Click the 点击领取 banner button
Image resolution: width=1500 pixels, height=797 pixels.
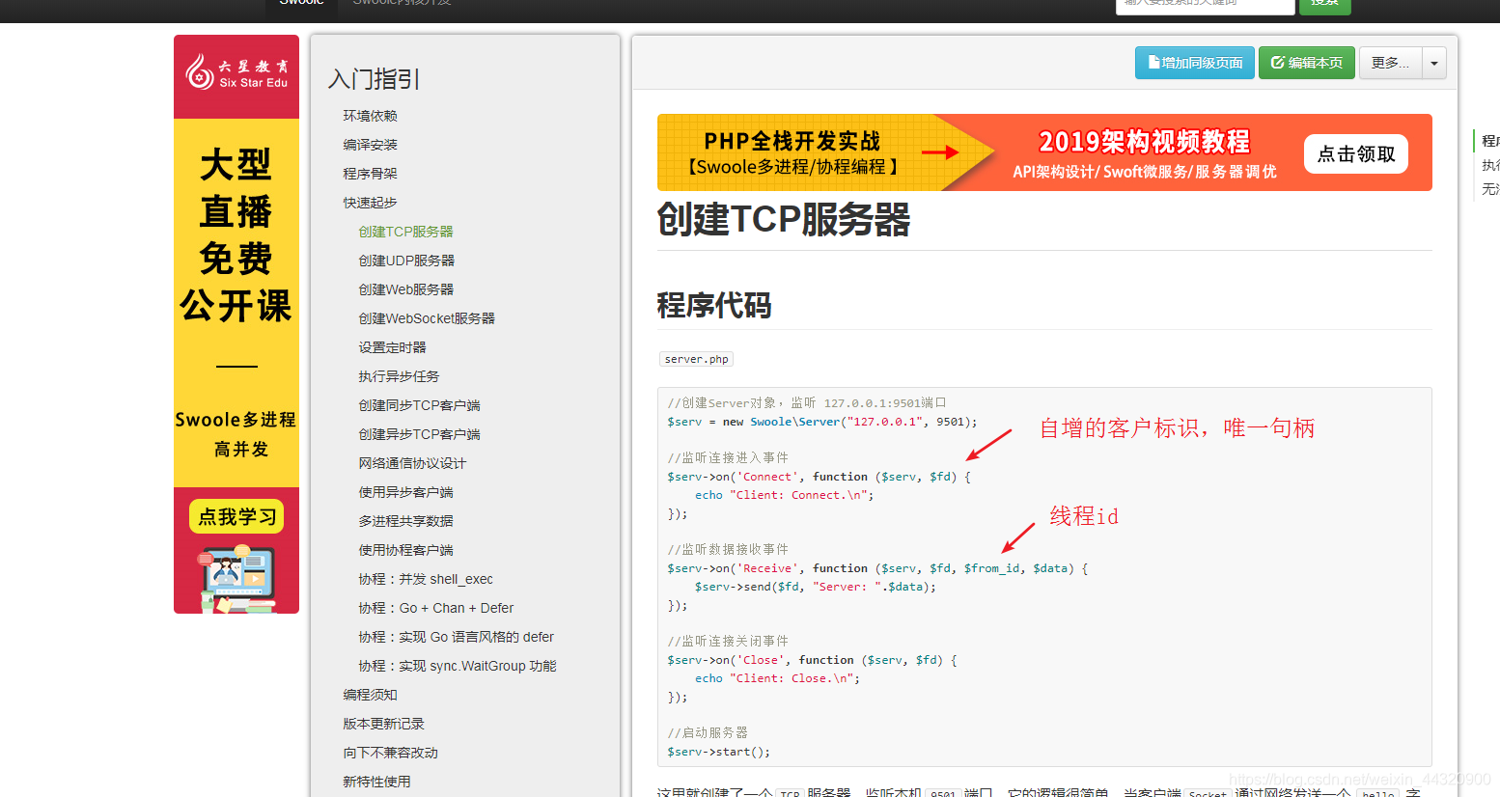pyautogui.click(x=1356, y=153)
